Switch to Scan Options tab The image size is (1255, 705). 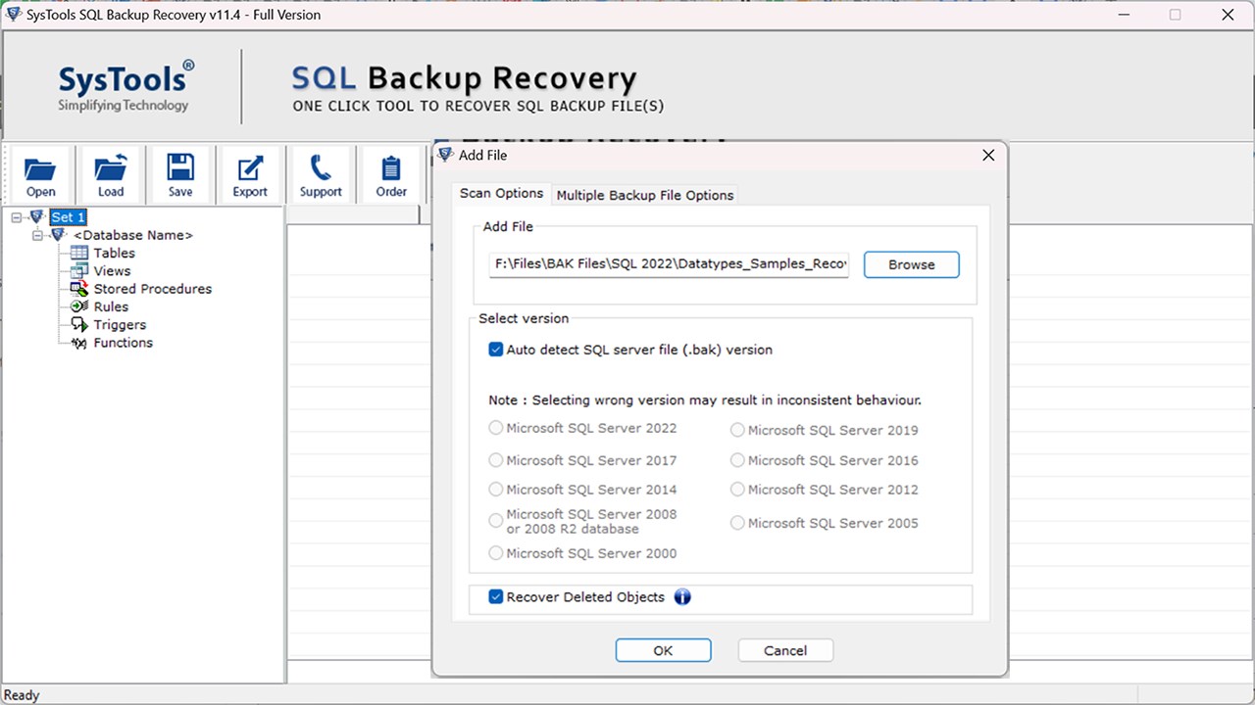501,194
